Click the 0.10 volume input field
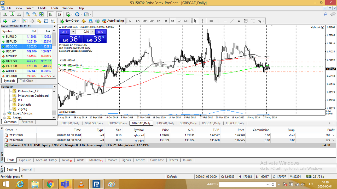This screenshot has height=189, width=337. [83, 32]
